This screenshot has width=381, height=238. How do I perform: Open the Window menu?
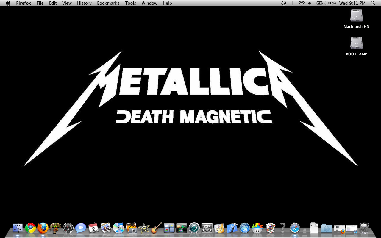click(149, 3)
